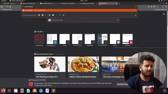Open search settings gear in dropdown

click(135, 15)
